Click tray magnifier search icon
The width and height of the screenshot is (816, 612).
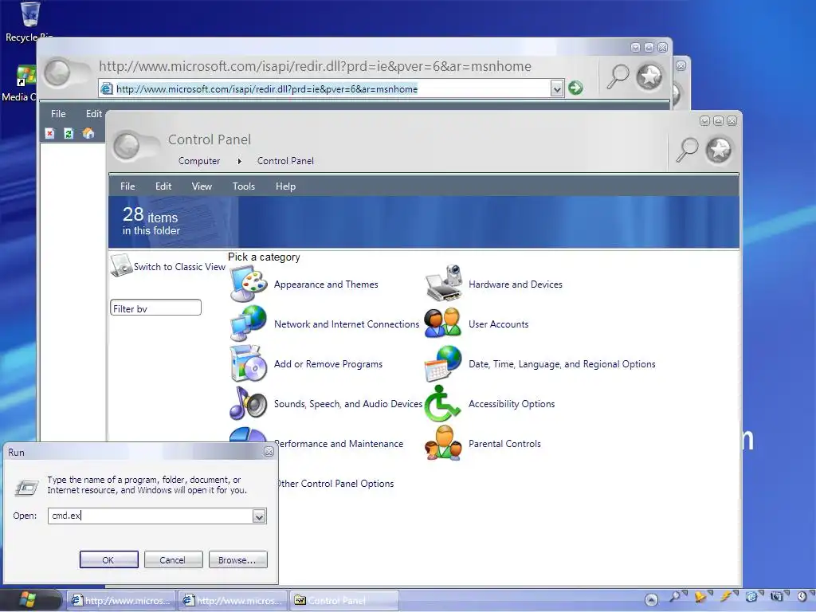click(x=675, y=597)
